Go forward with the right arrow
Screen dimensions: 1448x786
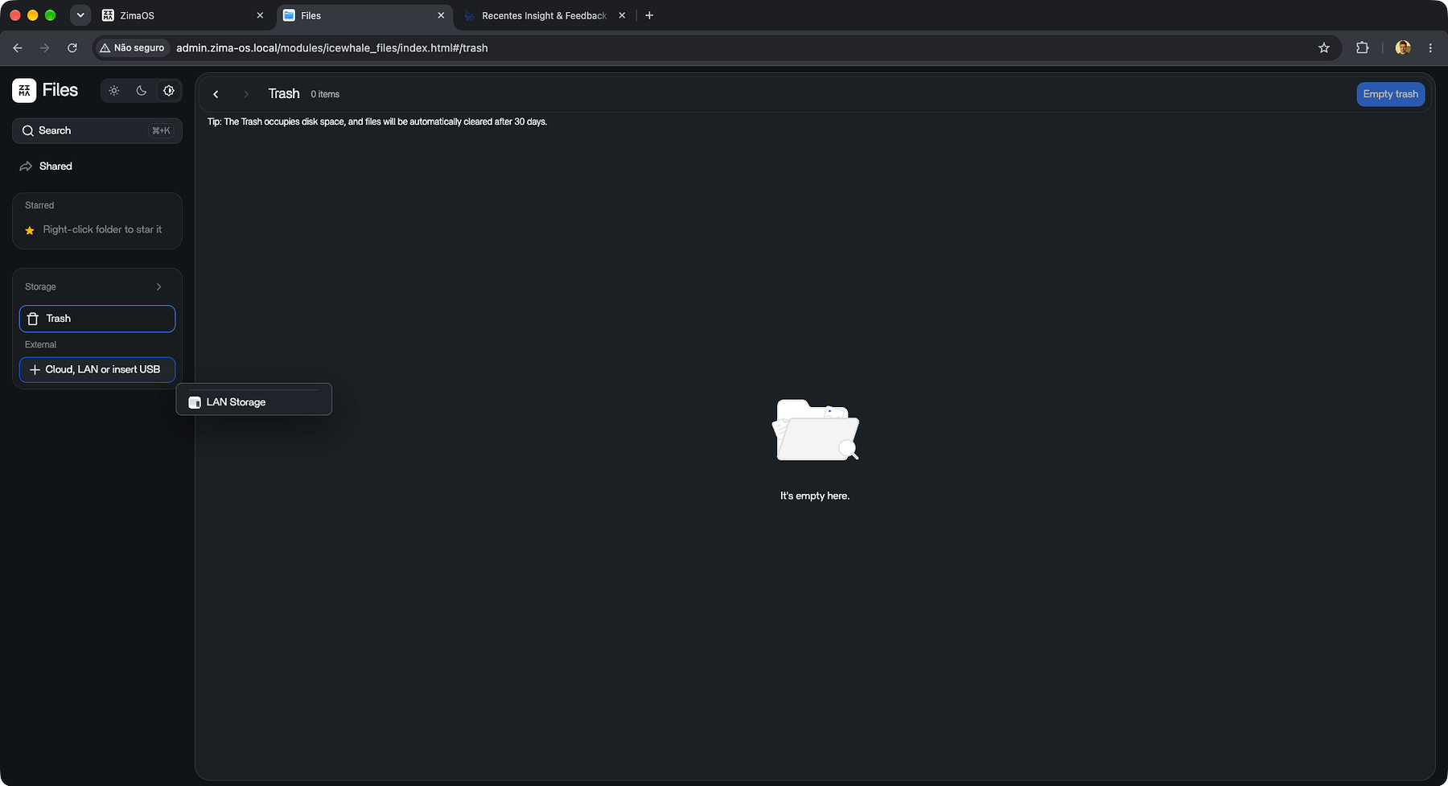click(x=246, y=95)
